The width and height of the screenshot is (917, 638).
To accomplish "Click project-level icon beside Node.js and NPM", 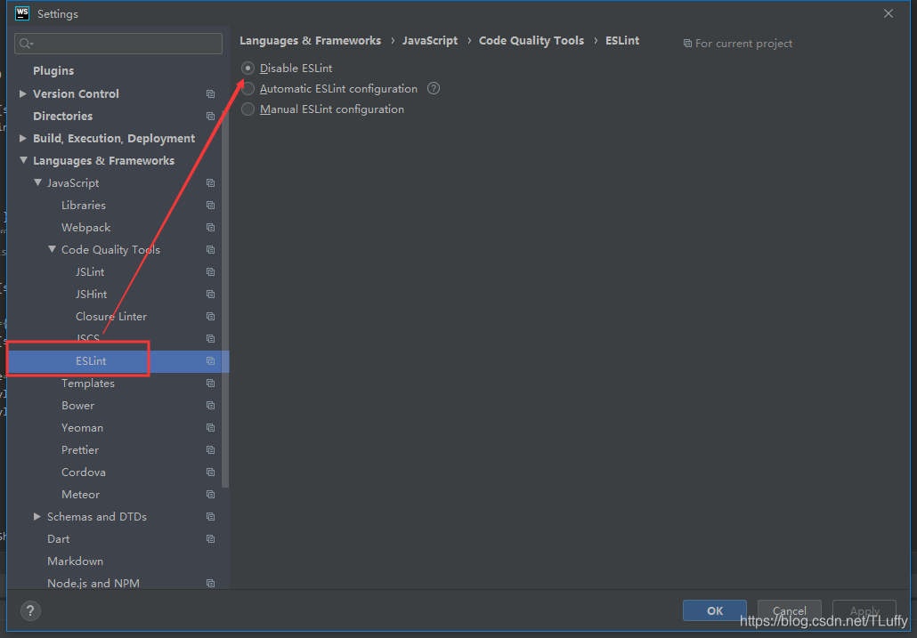I will tap(210, 583).
